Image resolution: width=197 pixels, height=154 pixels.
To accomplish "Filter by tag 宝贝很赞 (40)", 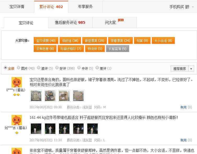I will pos(46,41).
